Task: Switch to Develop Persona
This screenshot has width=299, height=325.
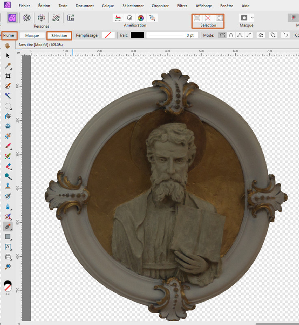Action: (41, 18)
